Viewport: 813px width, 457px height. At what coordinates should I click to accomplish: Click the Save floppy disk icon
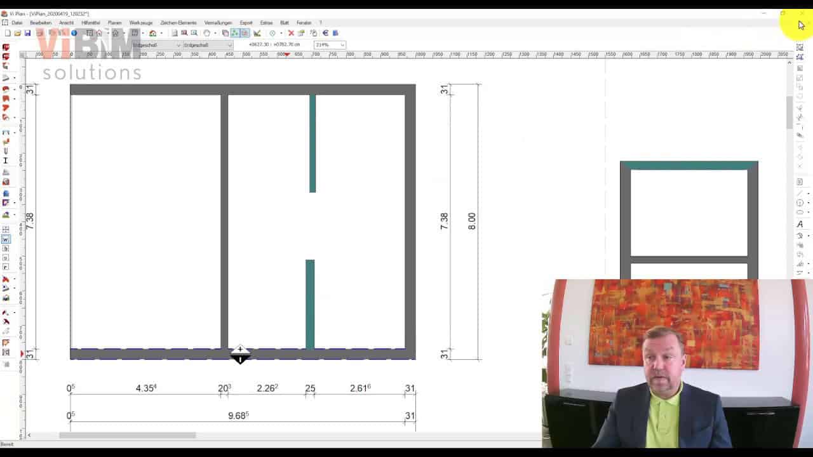pos(27,33)
